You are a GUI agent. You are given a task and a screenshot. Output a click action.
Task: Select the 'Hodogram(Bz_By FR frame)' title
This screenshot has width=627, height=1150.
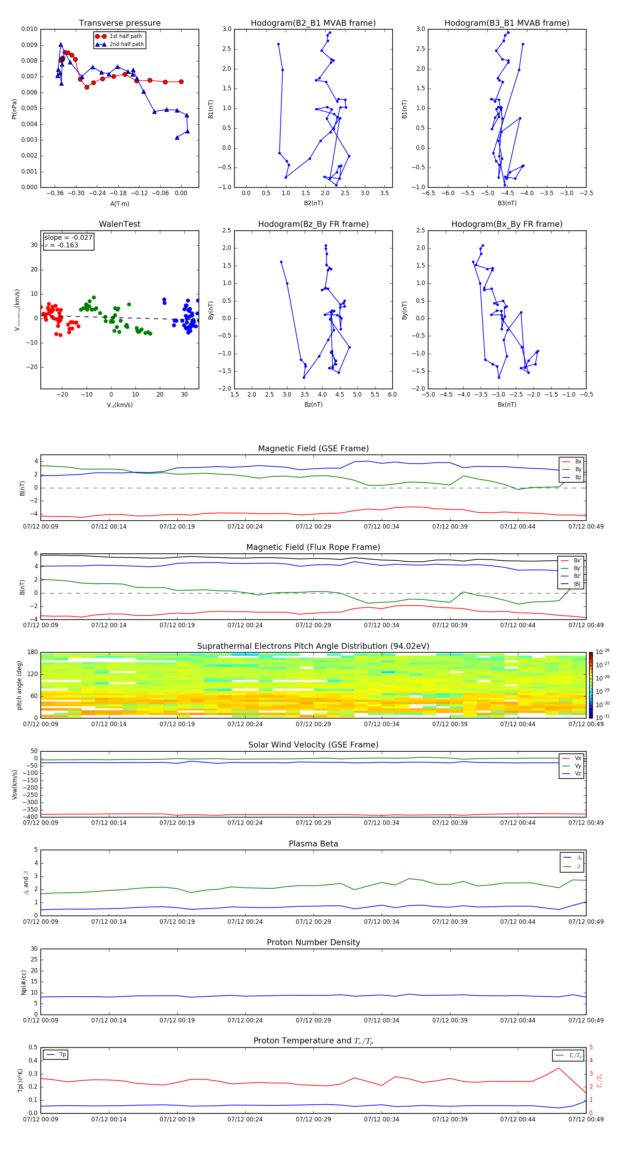click(x=313, y=224)
